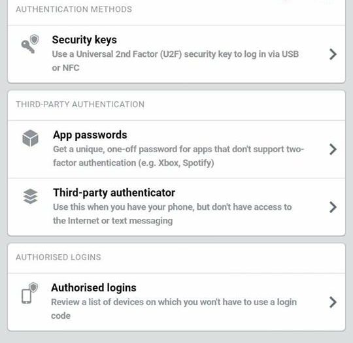Click the THIRD-PARTY AUTHENTICATION section header
This screenshot has height=343, width=353.
(80, 105)
